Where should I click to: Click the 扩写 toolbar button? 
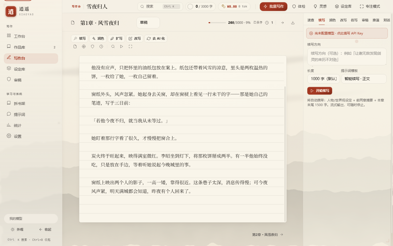tap(117, 39)
